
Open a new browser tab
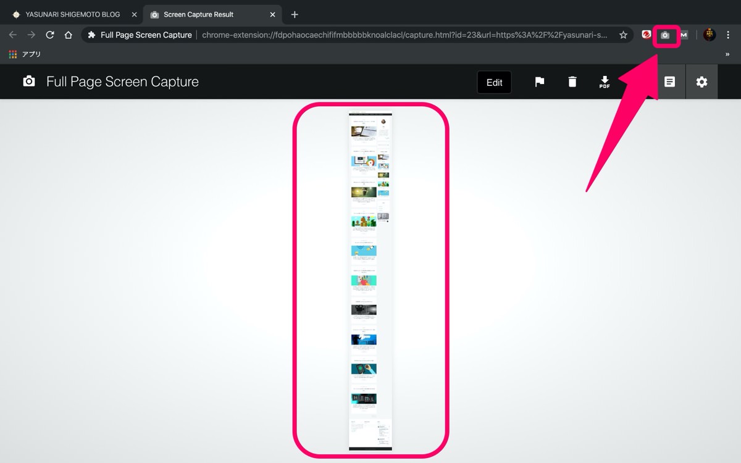(x=295, y=15)
